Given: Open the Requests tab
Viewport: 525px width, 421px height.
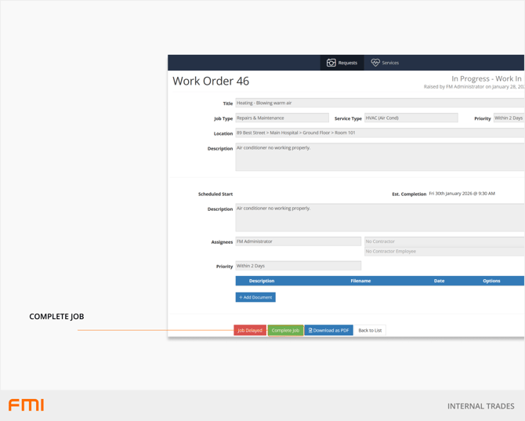Looking at the screenshot, I should point(342,63).
